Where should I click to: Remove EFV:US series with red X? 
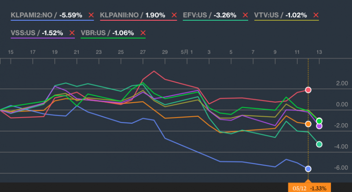(x=246, y=15)
